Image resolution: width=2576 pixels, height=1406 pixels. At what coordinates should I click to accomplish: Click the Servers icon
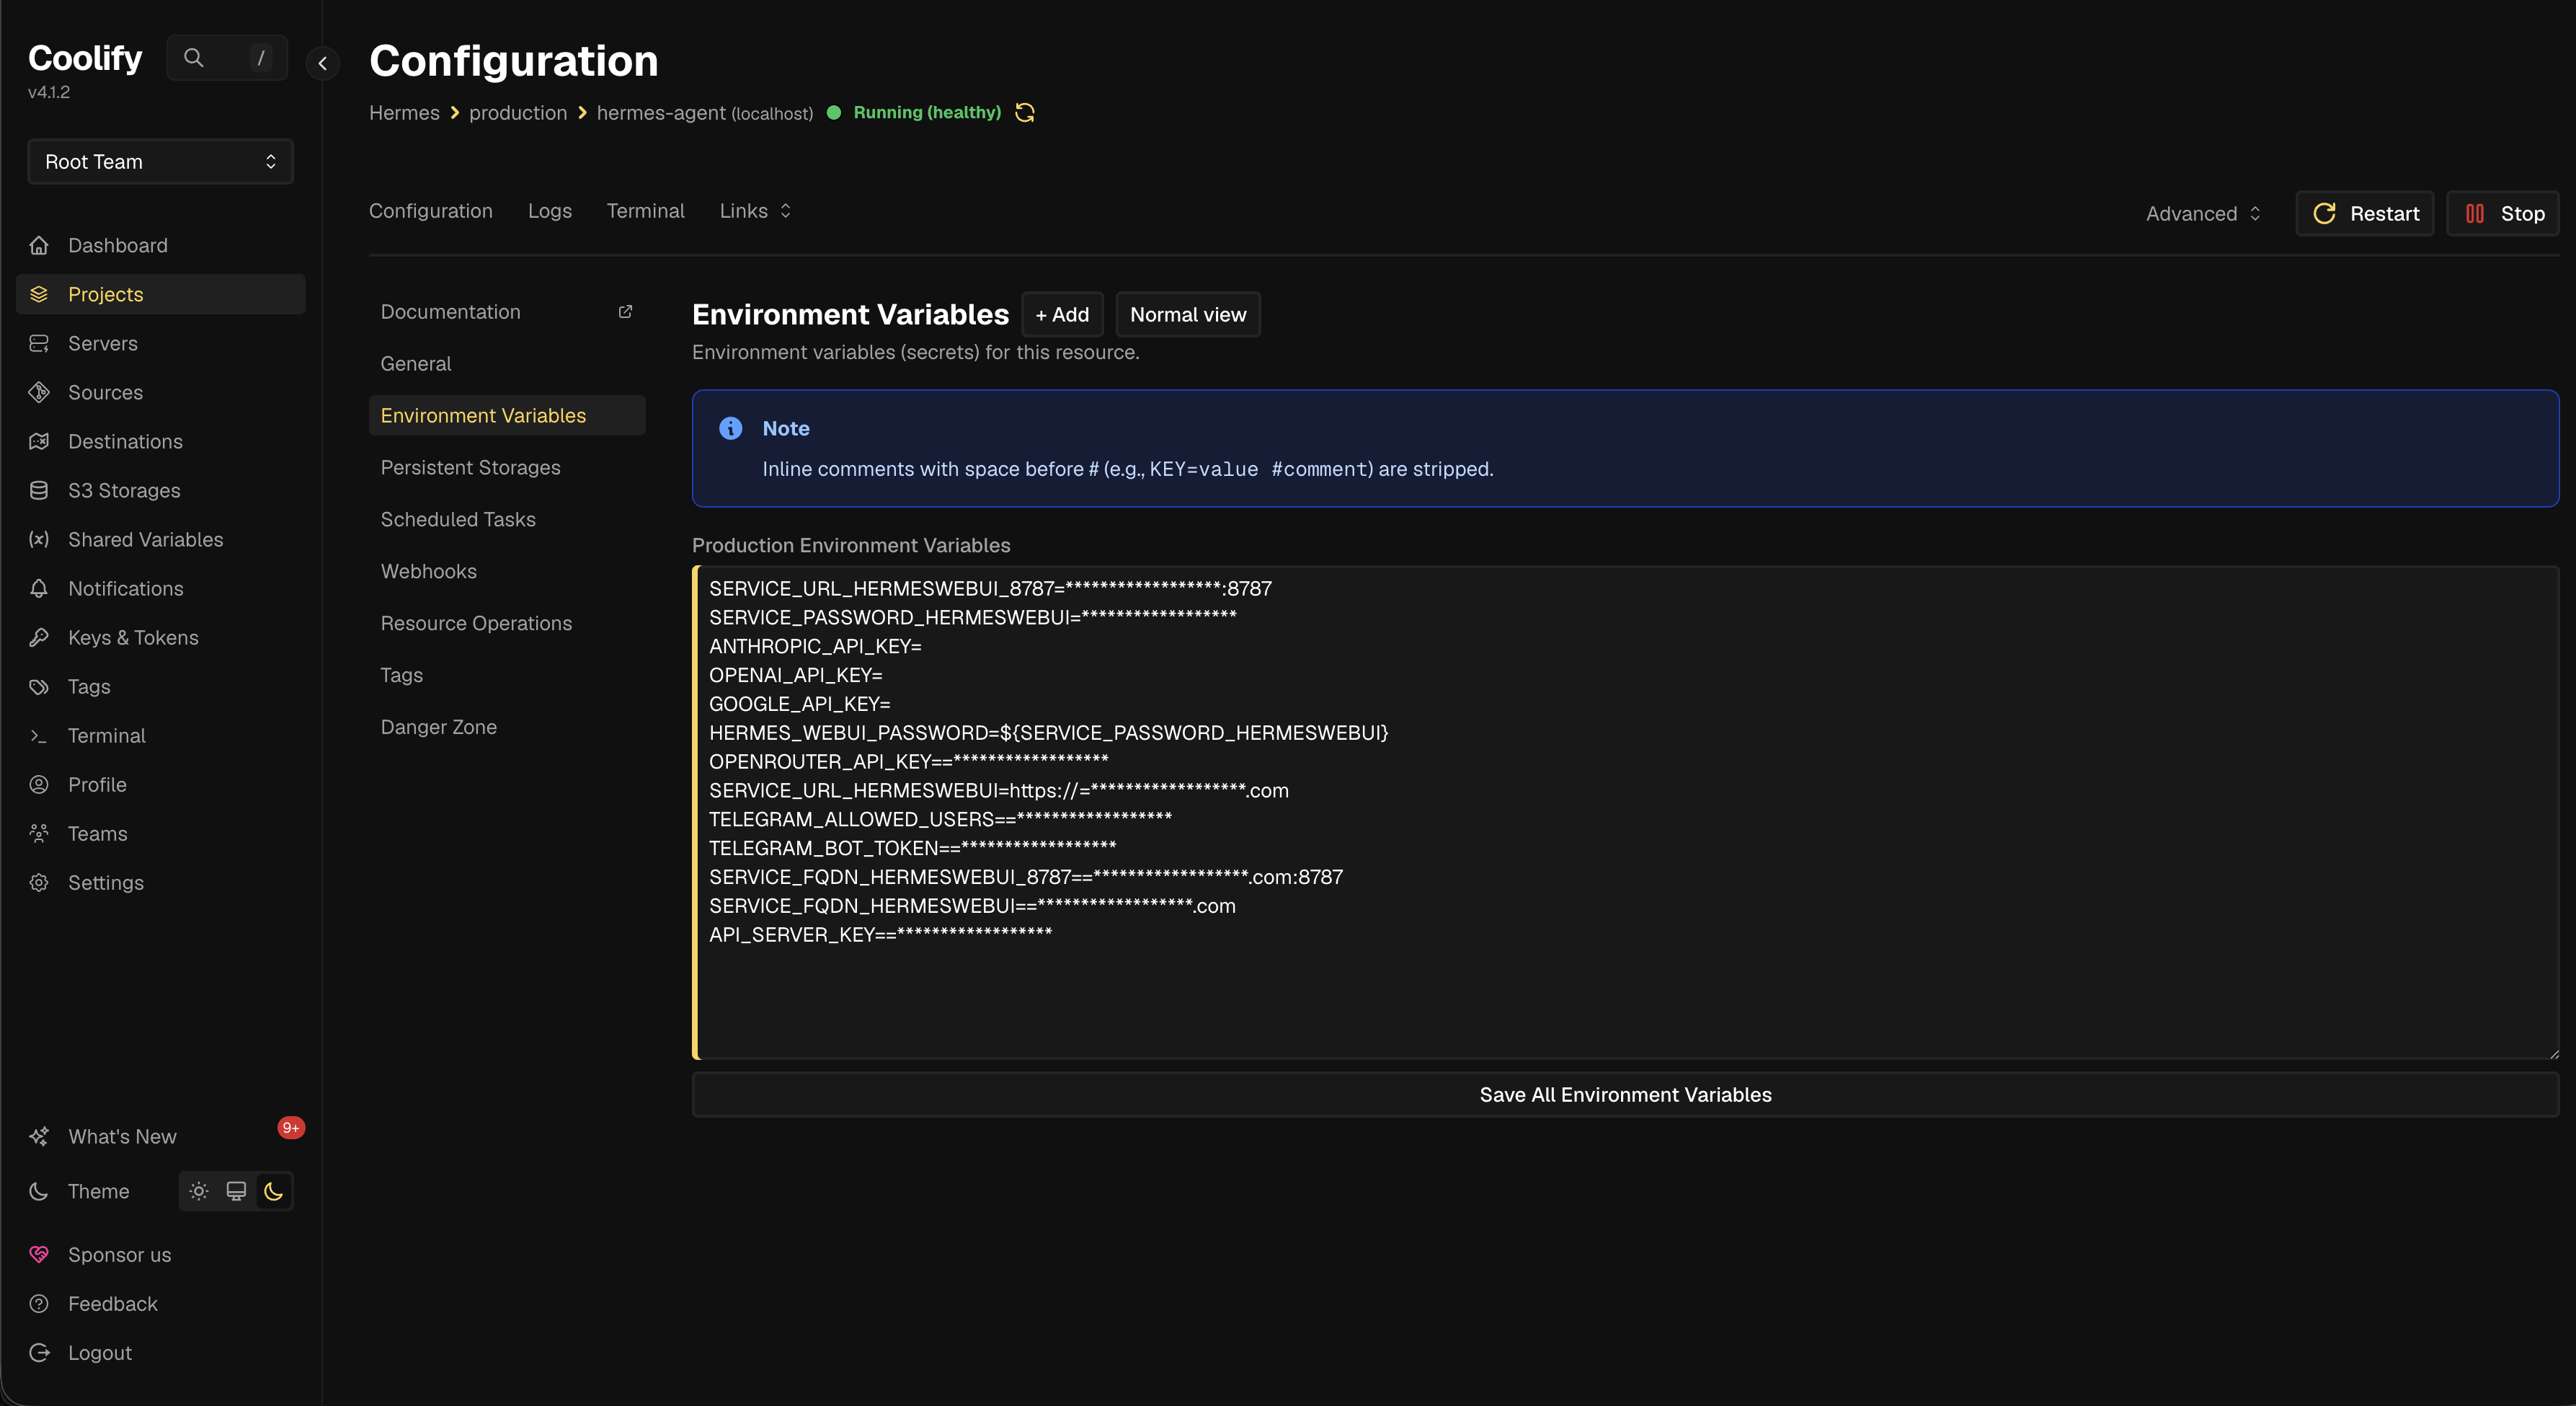[x=39, y=343]
